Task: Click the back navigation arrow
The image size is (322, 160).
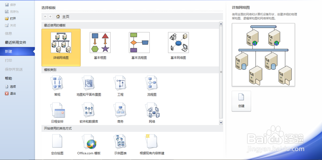Action: click(45, 16)
